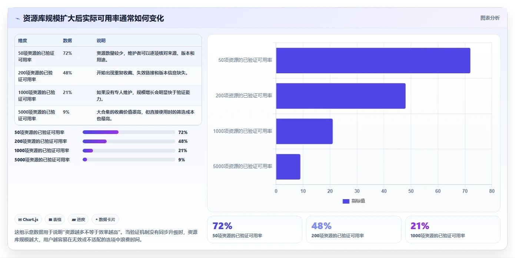Select the 数据卡片 tag chip
The width and height of the screenshot is (515, 258).
click(105, 220)
